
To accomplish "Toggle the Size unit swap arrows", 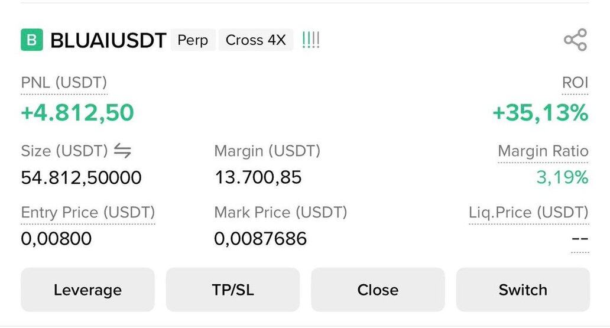I will (122, 151).
